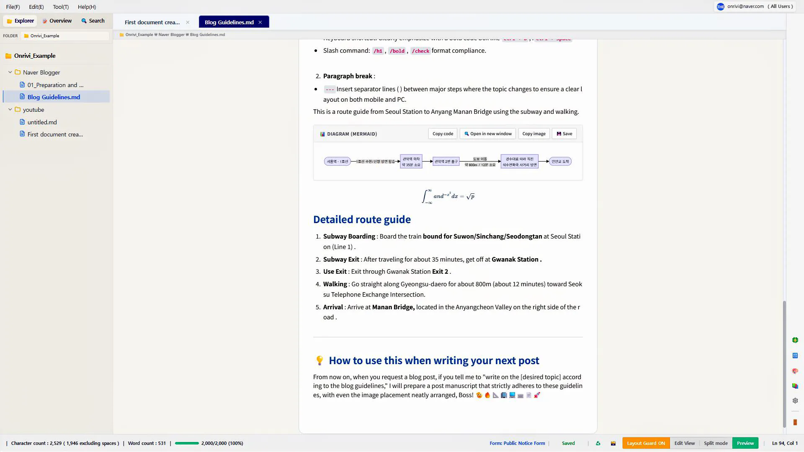Switch to Edit View mode
The width and height of the screenshot is (804, 452).
(x=684, y=443)
